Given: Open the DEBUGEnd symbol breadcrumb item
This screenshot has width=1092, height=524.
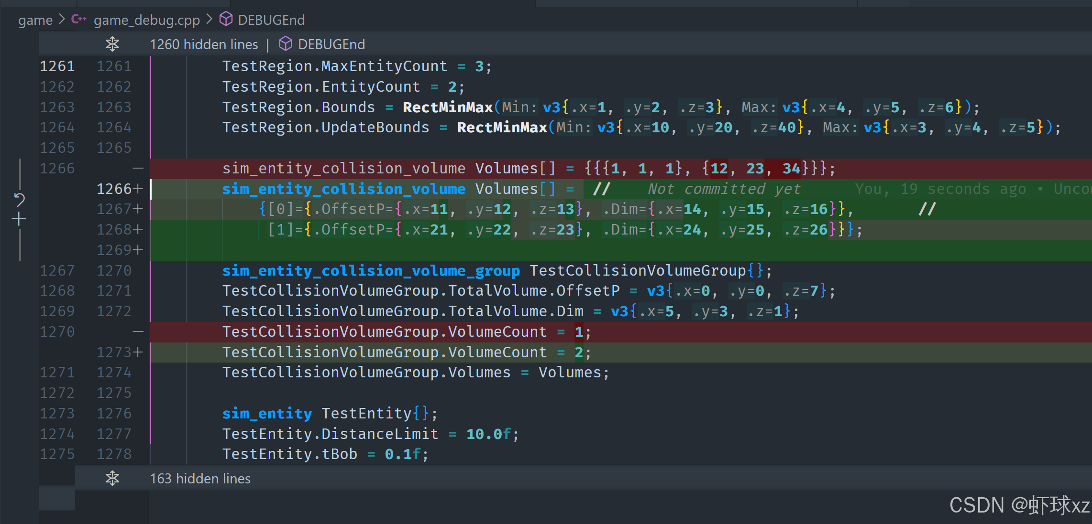Looking at the screenshot, I should tap(271, 20).
